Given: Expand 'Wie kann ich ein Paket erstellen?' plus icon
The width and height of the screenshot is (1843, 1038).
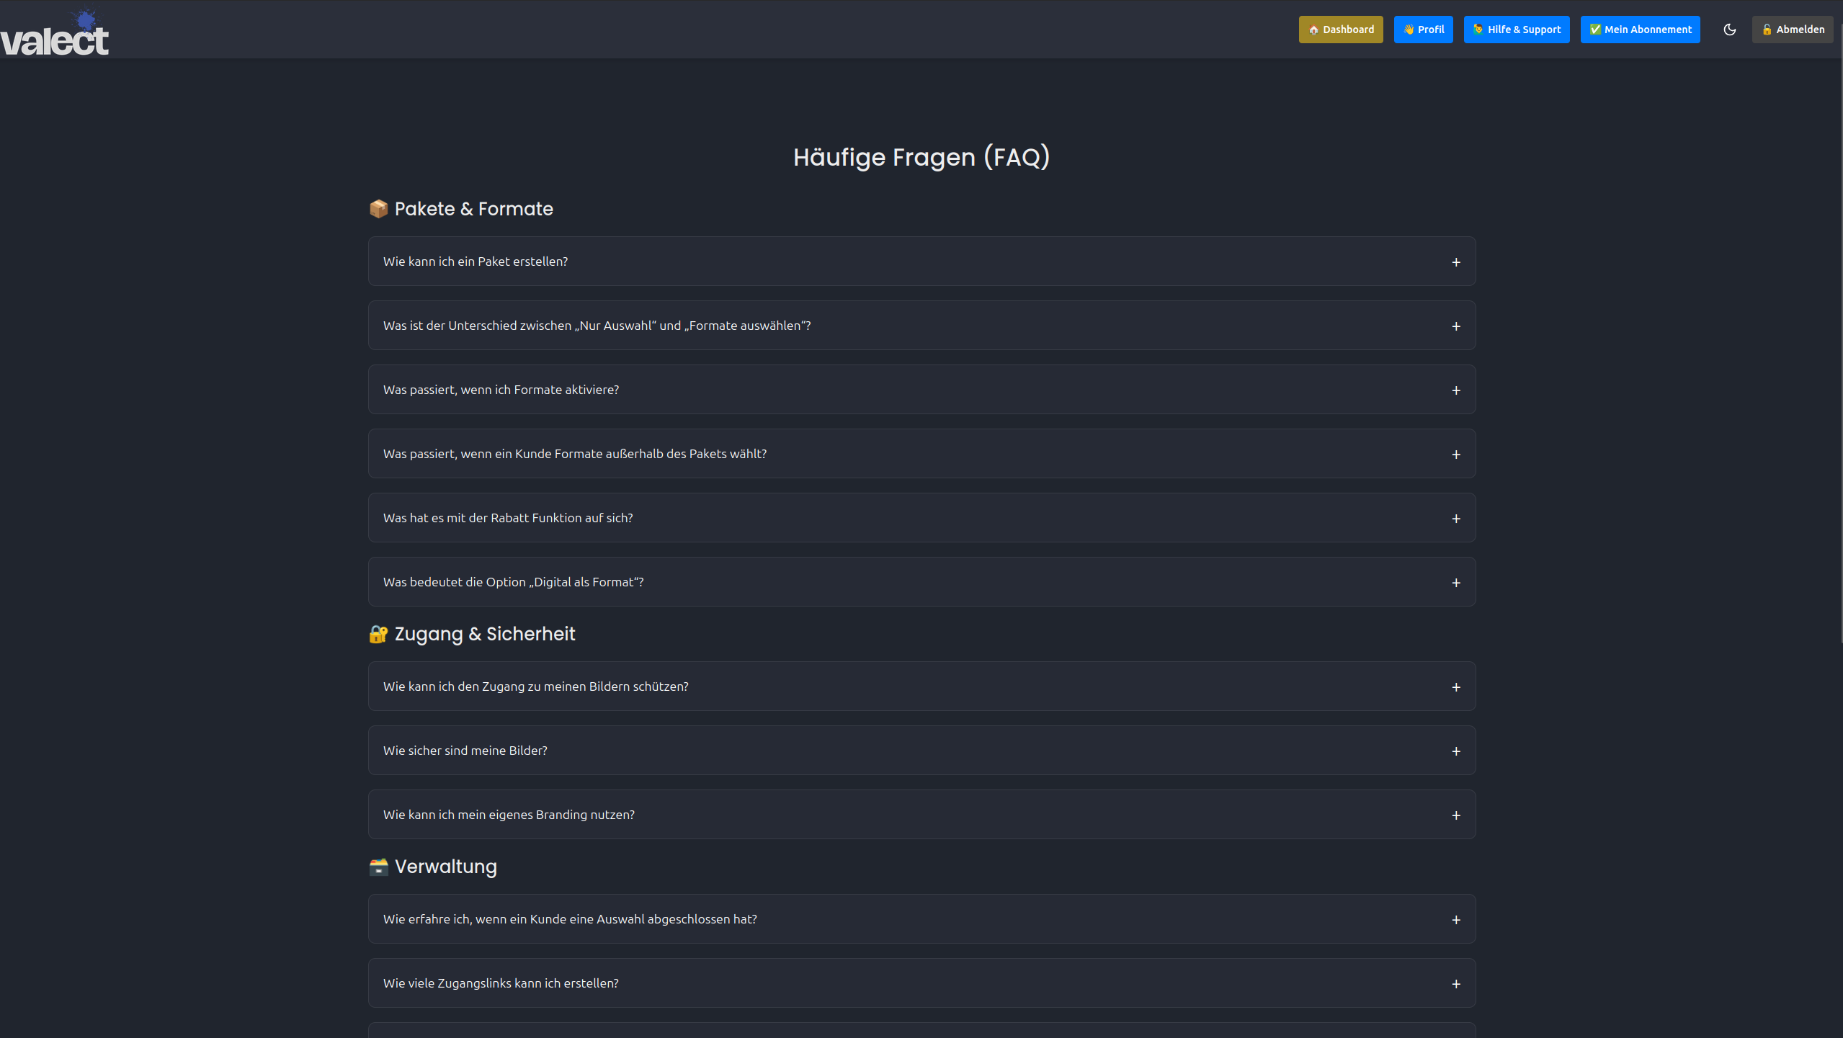Looking at the screenshot, I should tap(1455, 262).
